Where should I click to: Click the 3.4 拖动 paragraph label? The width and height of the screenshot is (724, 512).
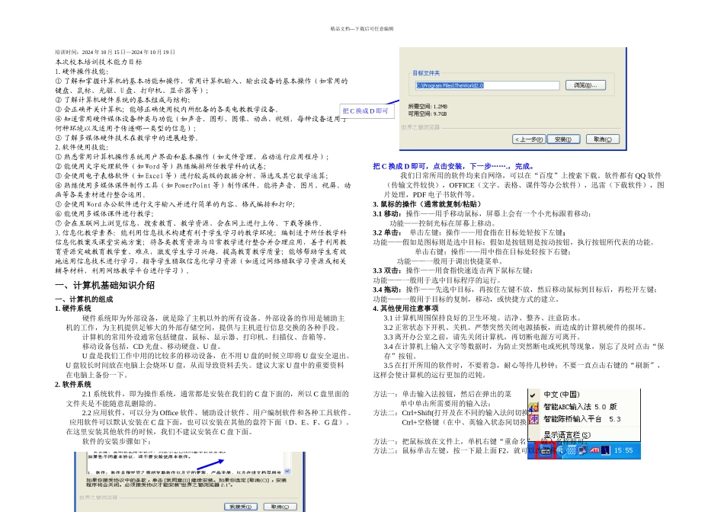387,290
